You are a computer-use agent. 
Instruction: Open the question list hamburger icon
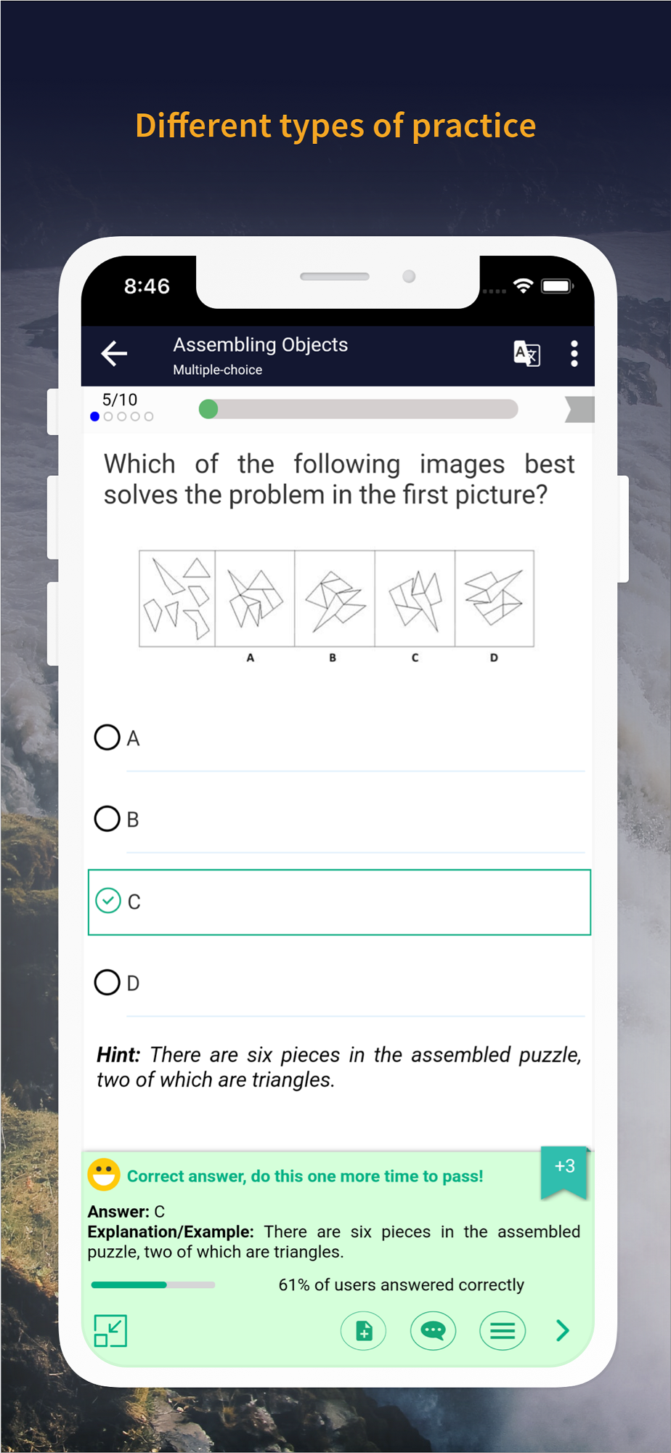[503, 1330]
